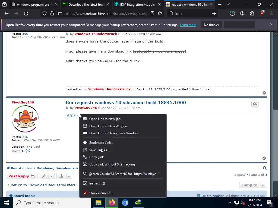This screenshot has width=278, height=208.
Task: Open the notification center icon
Action: 269,203
